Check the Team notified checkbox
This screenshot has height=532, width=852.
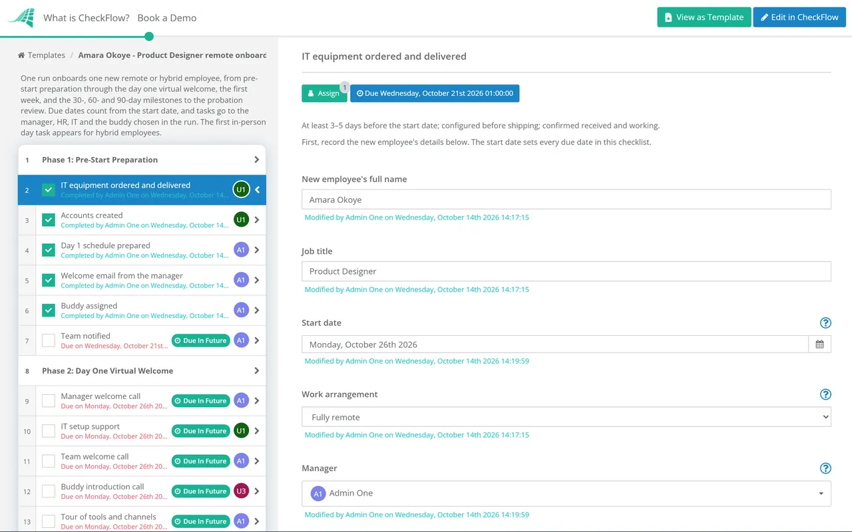[x=49, y=340]
